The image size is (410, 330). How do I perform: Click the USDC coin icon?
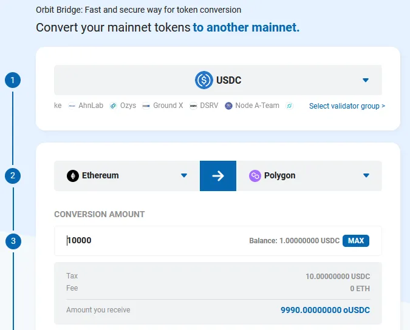click(204, 80)
